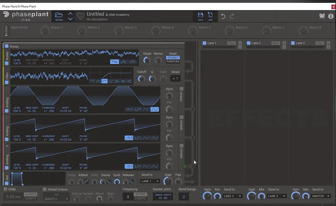Open the info icon in the header
This screenshot has height=206, width=336.
coord(331,16)
